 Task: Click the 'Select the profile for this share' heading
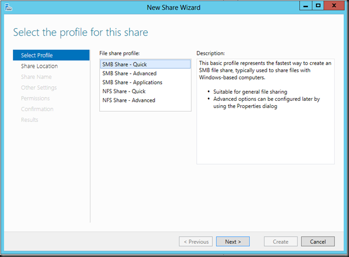81,33
